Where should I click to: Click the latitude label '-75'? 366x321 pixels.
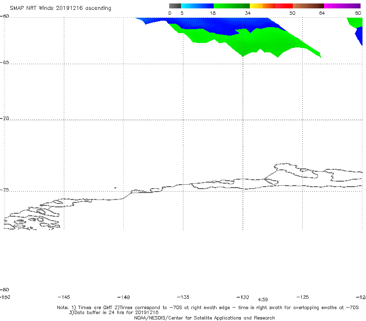pyautogui.click(x=4, y=190)
